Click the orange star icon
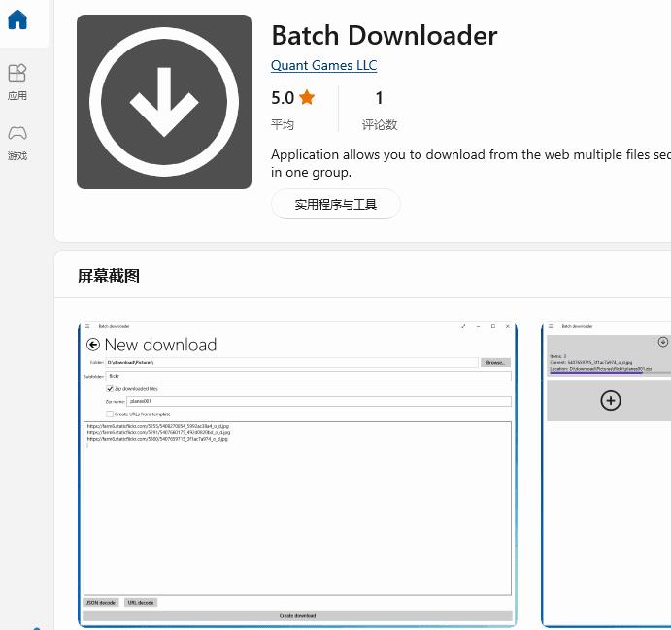The image size is (671, 630). pos(307,97)
